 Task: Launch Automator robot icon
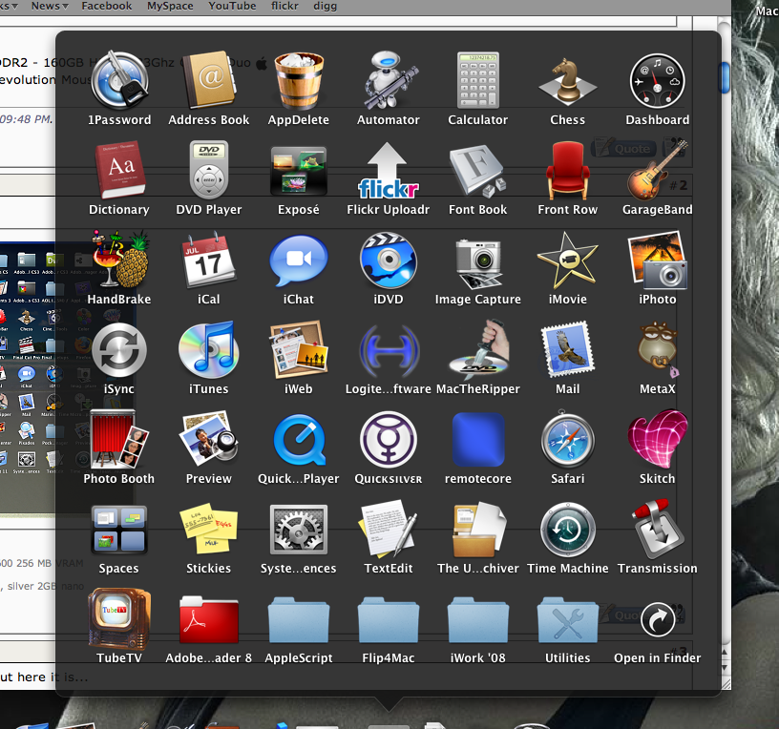point(388,80)
